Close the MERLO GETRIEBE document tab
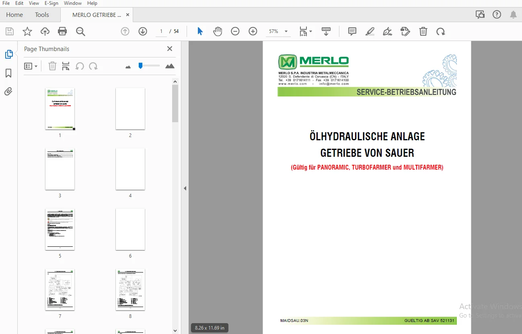522x334 pixels. (128, 15)
